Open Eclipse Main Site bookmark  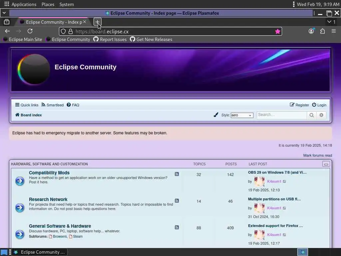coord(23,39)
